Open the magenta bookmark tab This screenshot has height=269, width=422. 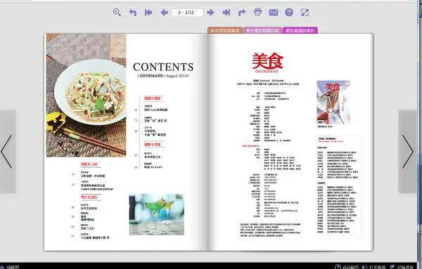(300, 30)
